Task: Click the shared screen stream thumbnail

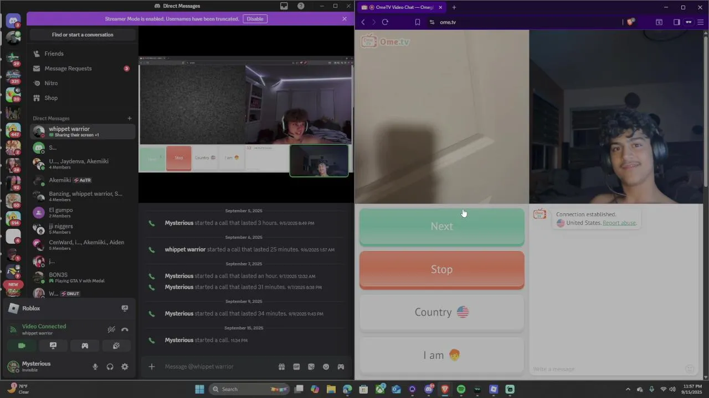Action: pos(245,113)
